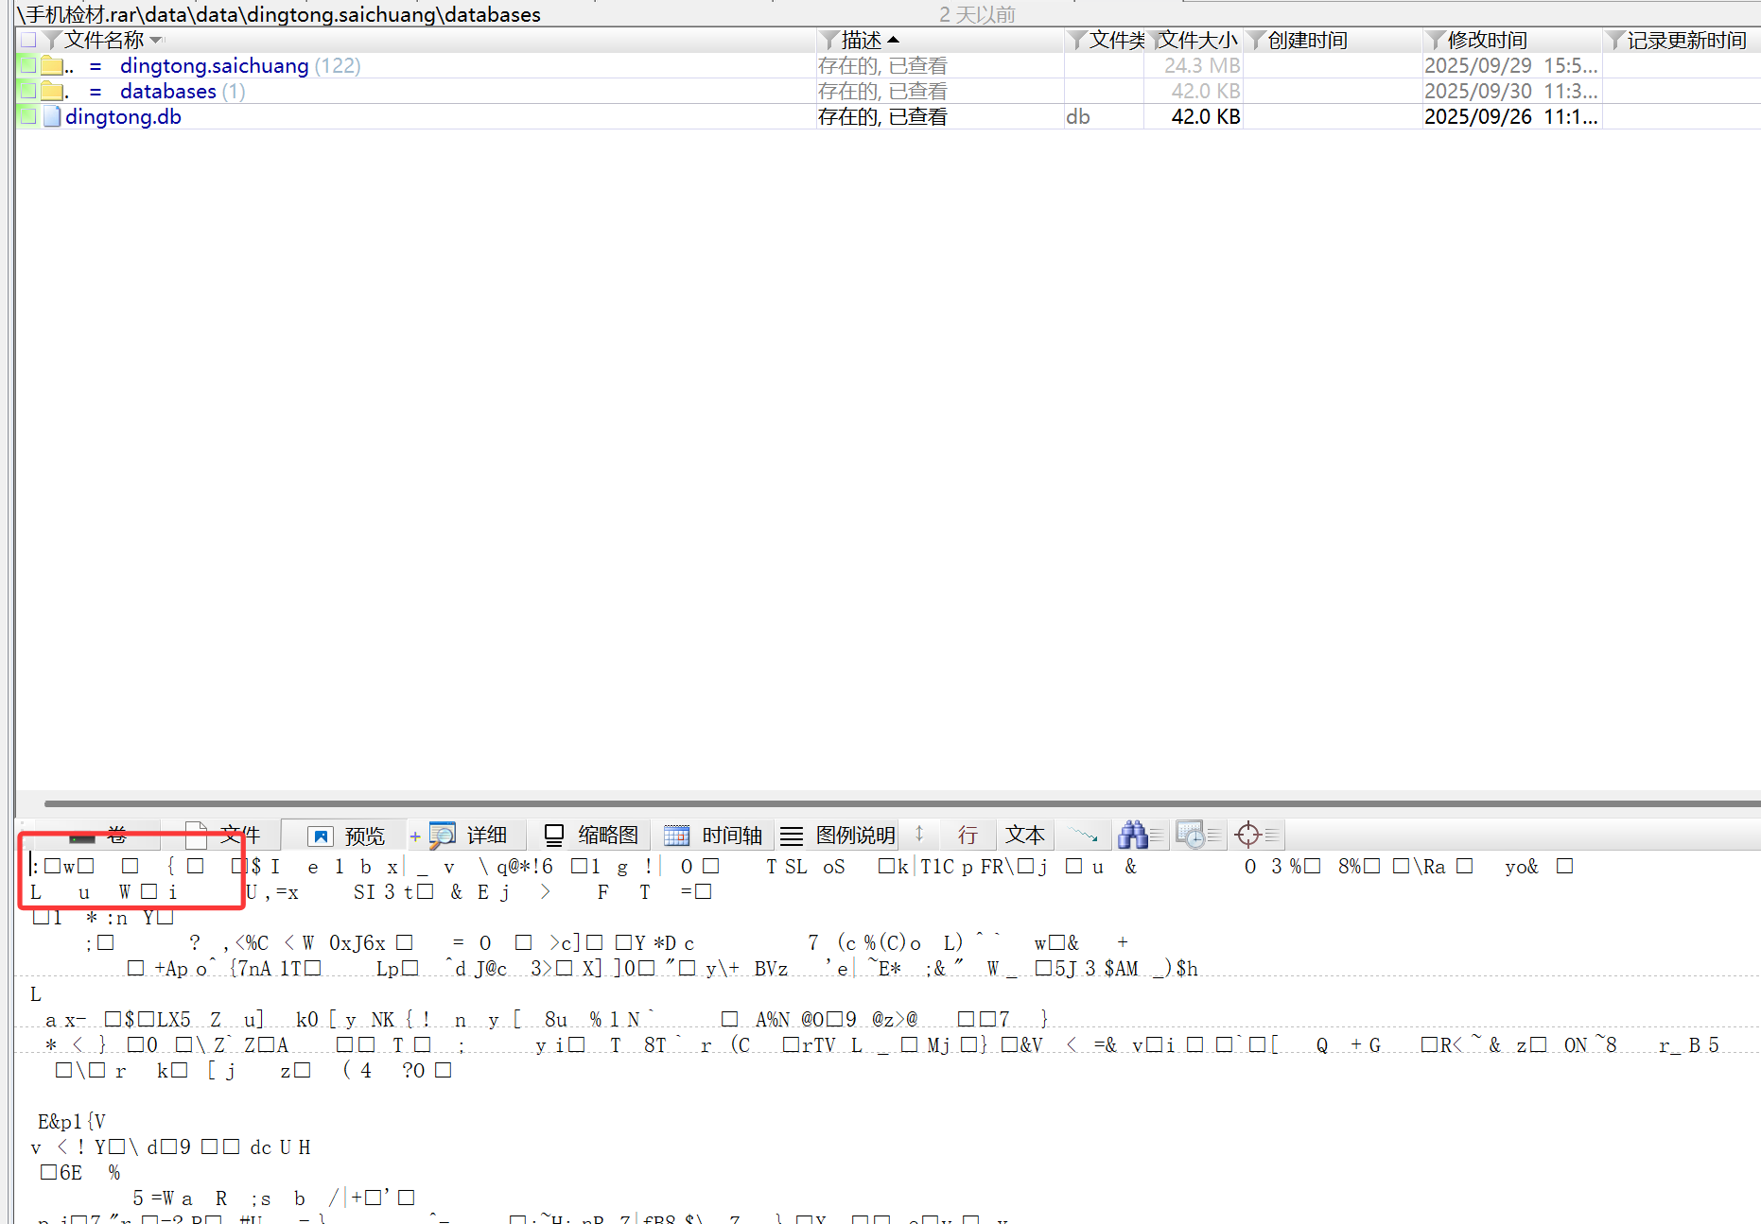
Task: Open the 文件名称 column dropdown arrow
Action: (156, 40)
